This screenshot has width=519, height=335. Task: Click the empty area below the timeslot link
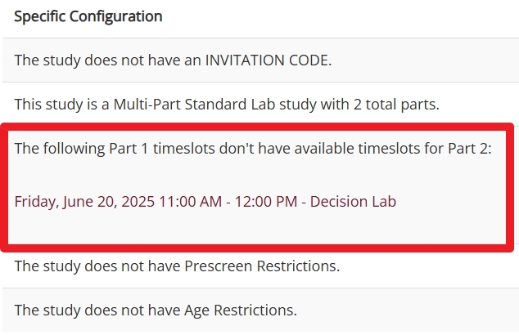257,228
